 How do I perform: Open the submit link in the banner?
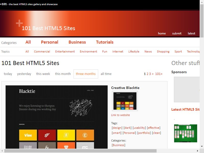[177, 33]
